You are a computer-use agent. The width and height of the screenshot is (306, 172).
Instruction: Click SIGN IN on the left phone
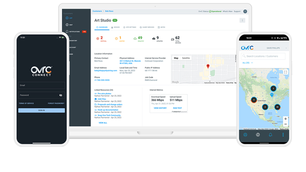(42, 110)
